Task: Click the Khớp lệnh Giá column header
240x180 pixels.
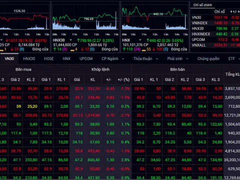Action: tap(77, 79)
